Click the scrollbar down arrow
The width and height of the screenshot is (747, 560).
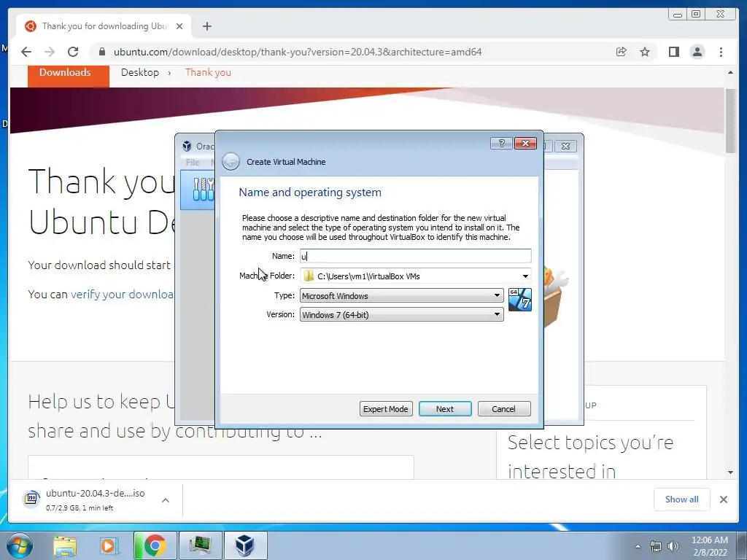[731, 472]
